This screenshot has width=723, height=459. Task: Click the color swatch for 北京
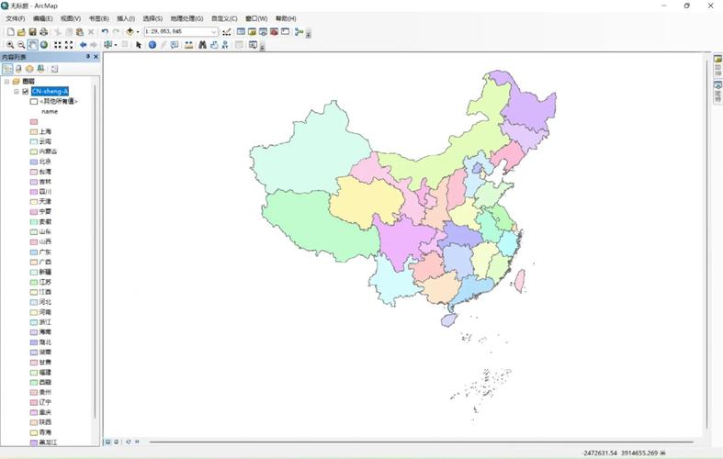tap(34, 162)
